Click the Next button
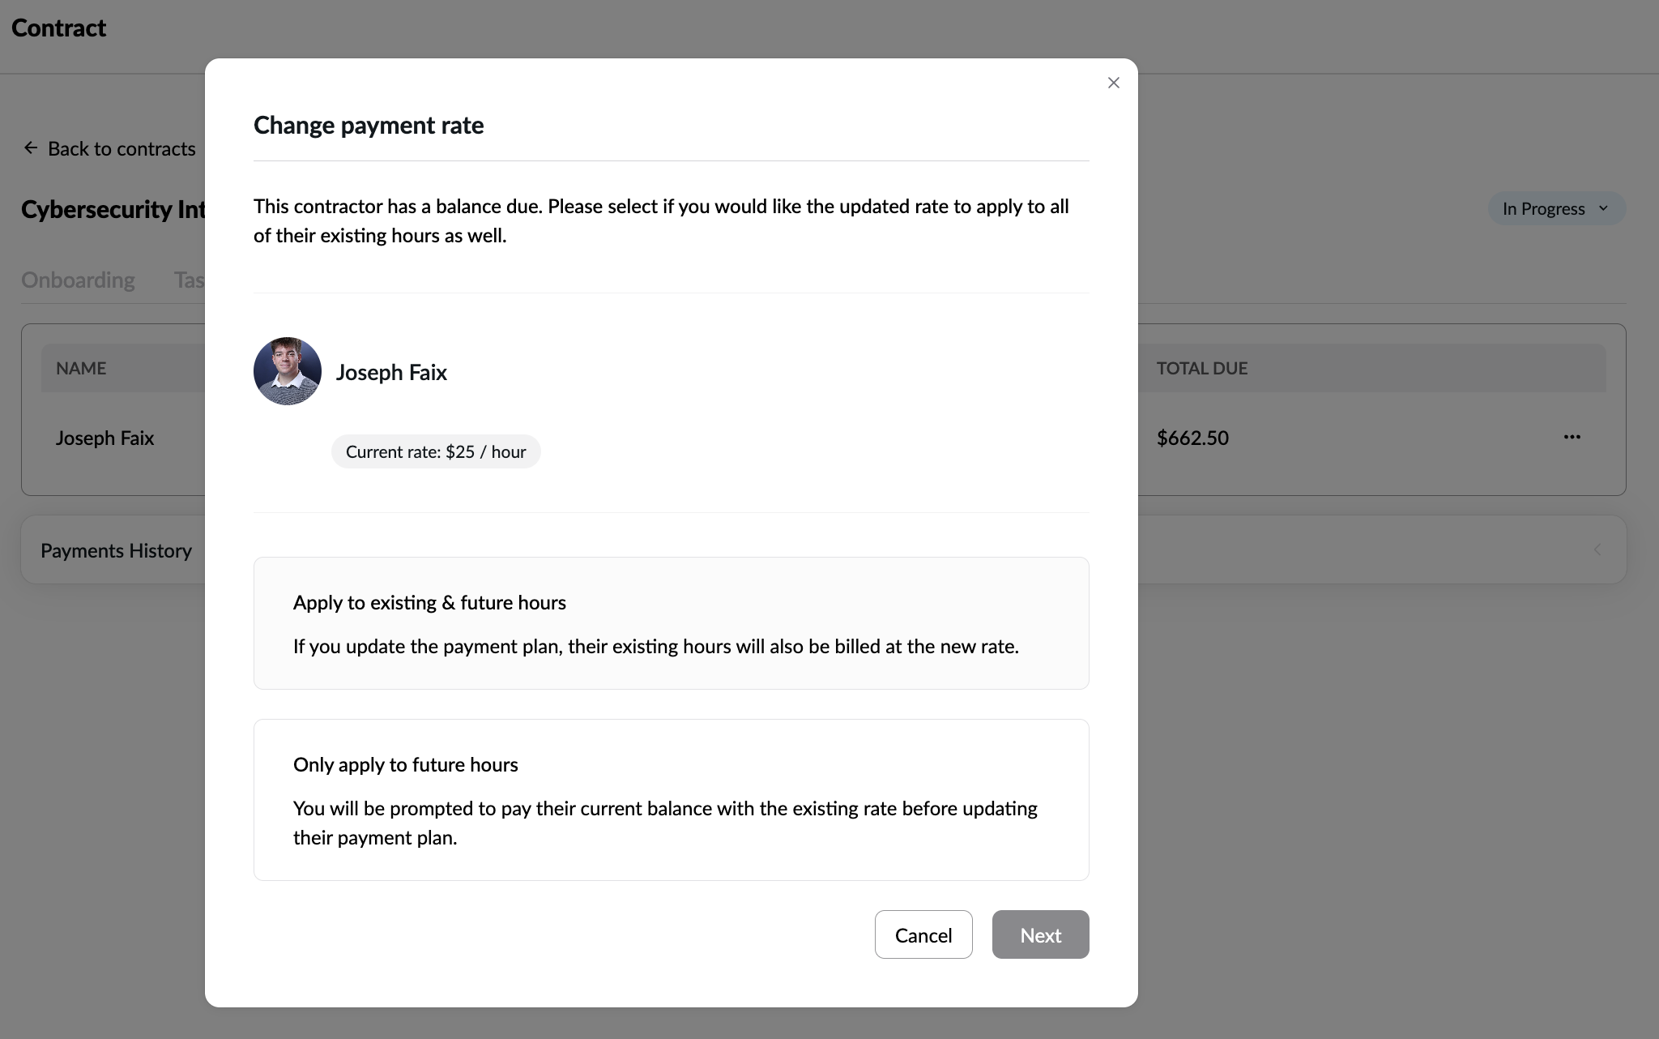The width and height of the screenshot is (1659, 1039). pyautogui.click(x=1040, y=934)
